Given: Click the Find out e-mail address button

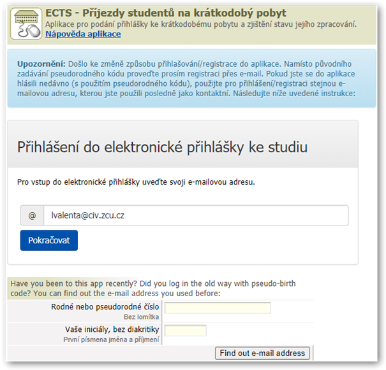Looking at the screenshot, I should pos(262,353).
